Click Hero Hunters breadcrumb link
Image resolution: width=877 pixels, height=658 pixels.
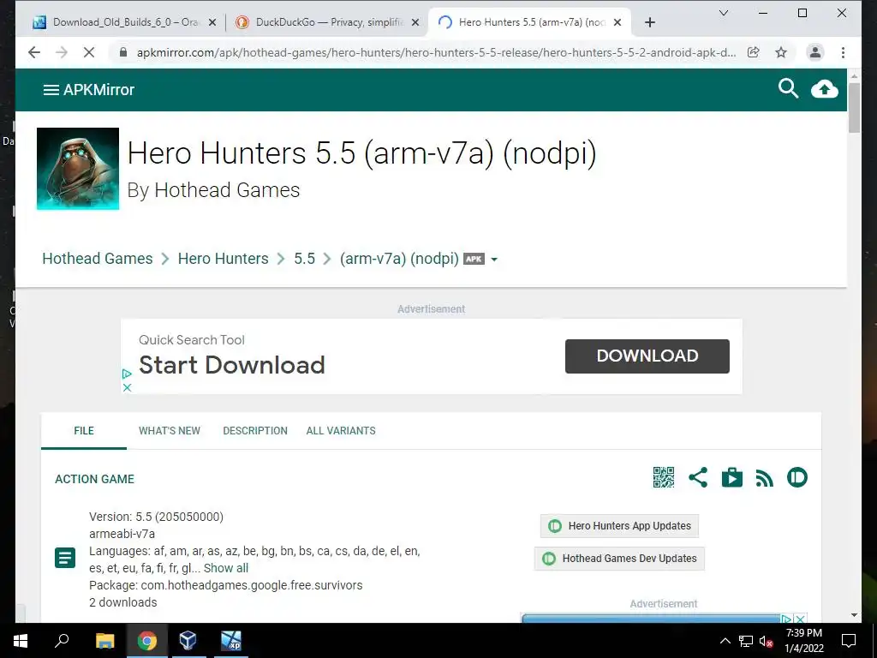click(224, 259)
